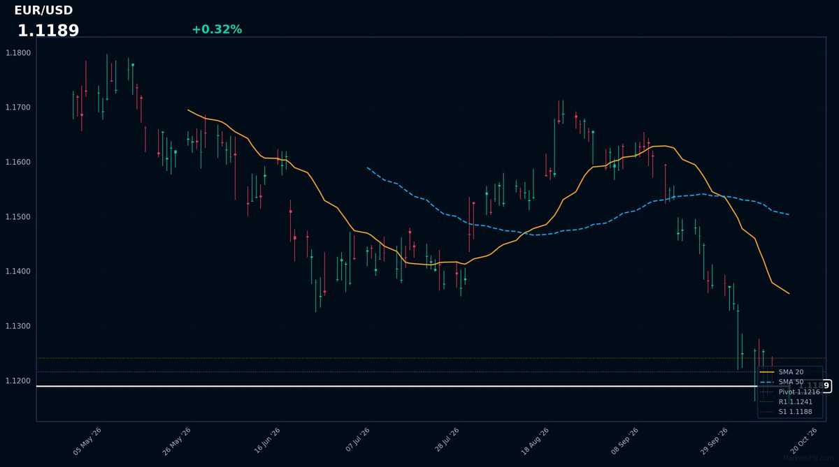Click the 1.1400 y-axis label

pyautogui.click(x=17, y=272)
